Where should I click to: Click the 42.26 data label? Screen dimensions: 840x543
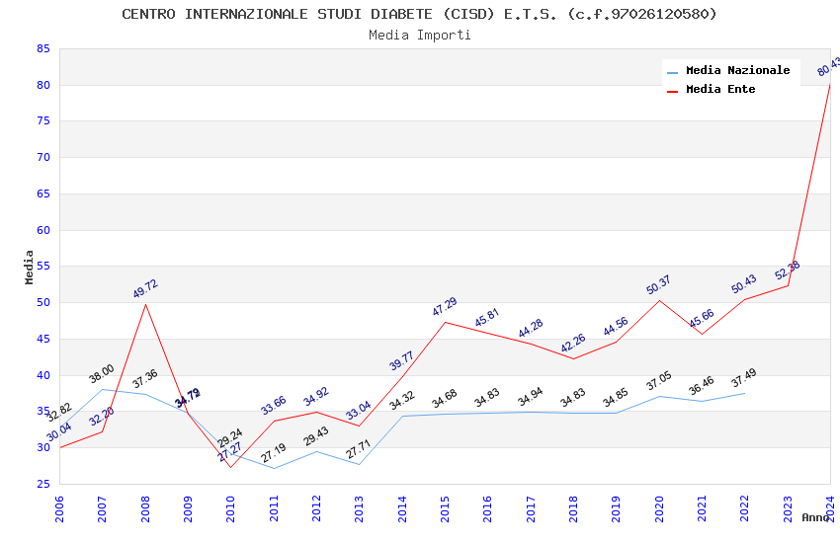573,343
